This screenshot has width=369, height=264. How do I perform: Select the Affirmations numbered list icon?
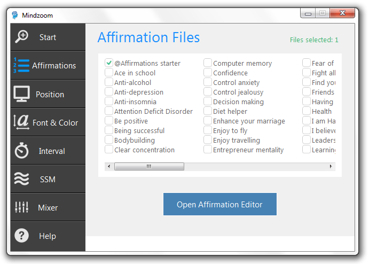[x=21, y=65]
